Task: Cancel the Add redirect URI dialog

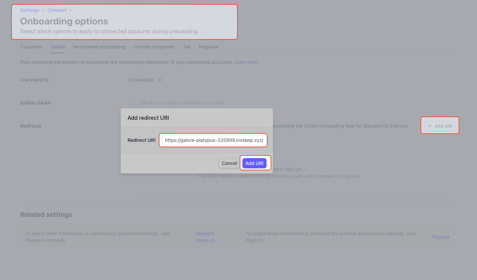Action: tap(229, 163)
